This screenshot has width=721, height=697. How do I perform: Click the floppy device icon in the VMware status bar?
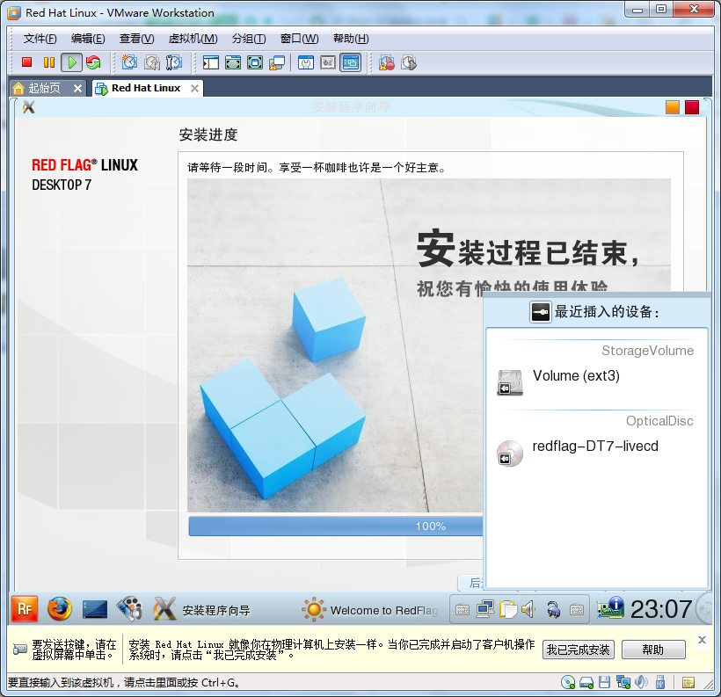pyautogui.click(x=604, y=682)
